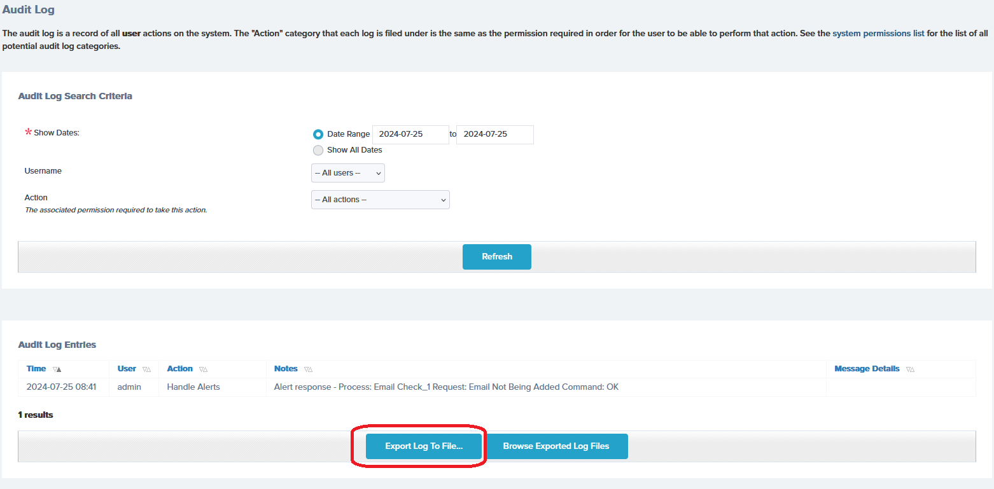The width and height of the screenshot is (994, 489).
Task: Click the Notes column header text
Action: click(x=286, y=369)
